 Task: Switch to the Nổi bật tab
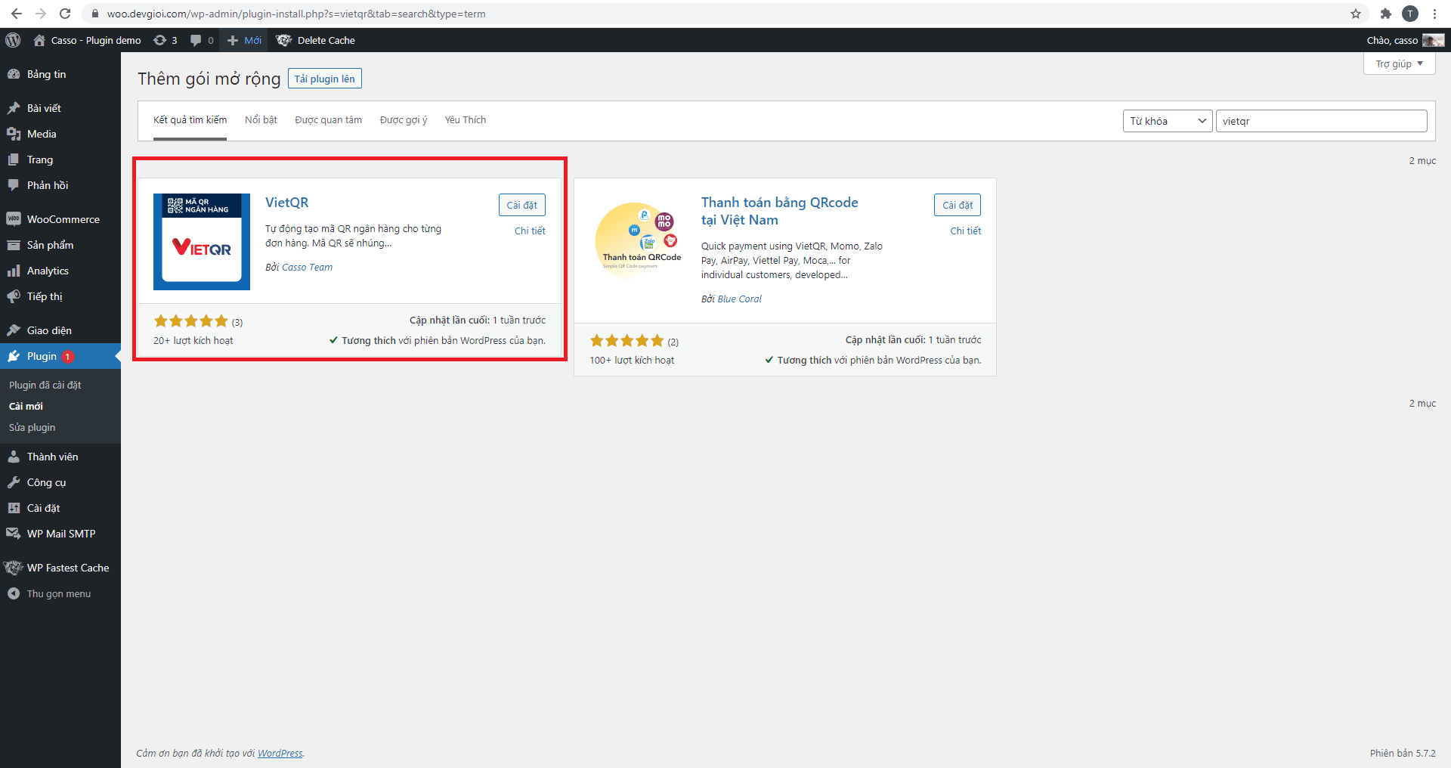pyautogui.click(x=261, y=119)
